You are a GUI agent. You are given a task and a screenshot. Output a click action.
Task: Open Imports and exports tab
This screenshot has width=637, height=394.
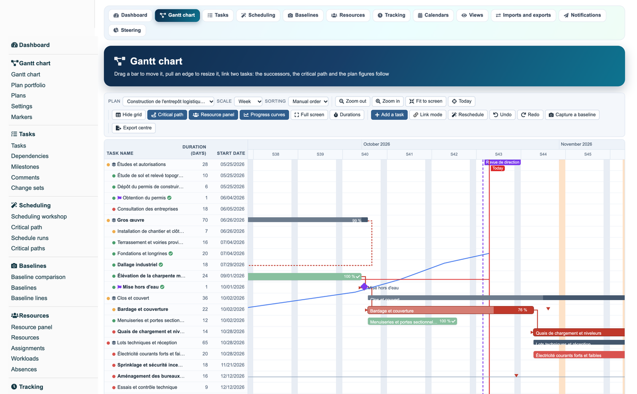pyautogui.click(x=523, y=15)
